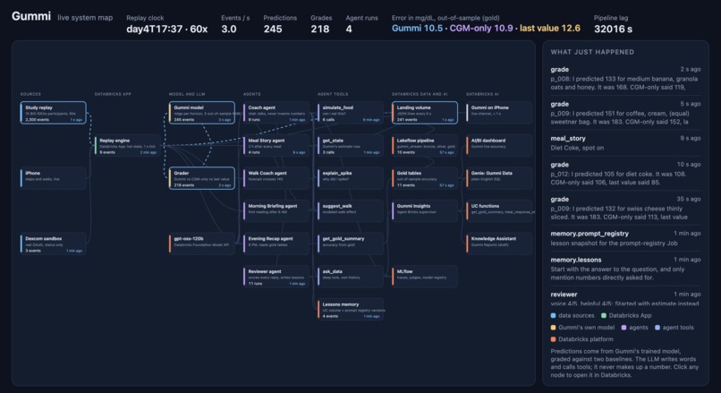Open the AI/BI dashboard node
The width and height of the screenshot is (721, 393).
click(x=499, y=145)
